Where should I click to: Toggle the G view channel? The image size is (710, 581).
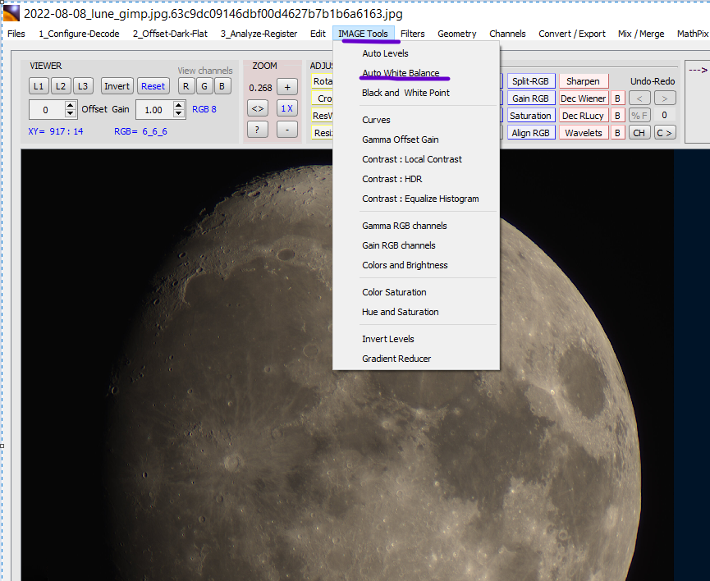(x=204, y=86)
